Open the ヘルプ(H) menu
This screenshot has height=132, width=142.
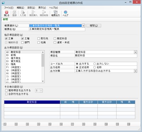(53, 8)
